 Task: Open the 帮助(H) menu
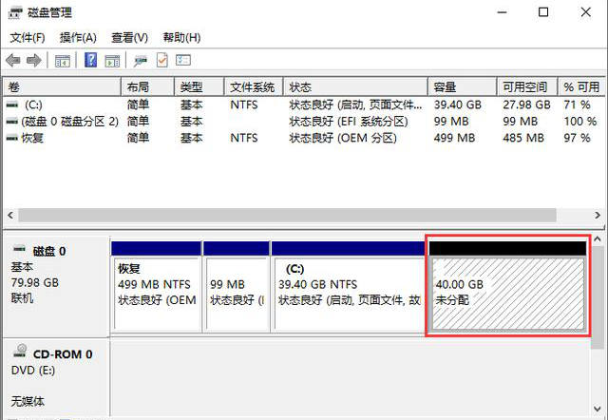tap(181, 38)
